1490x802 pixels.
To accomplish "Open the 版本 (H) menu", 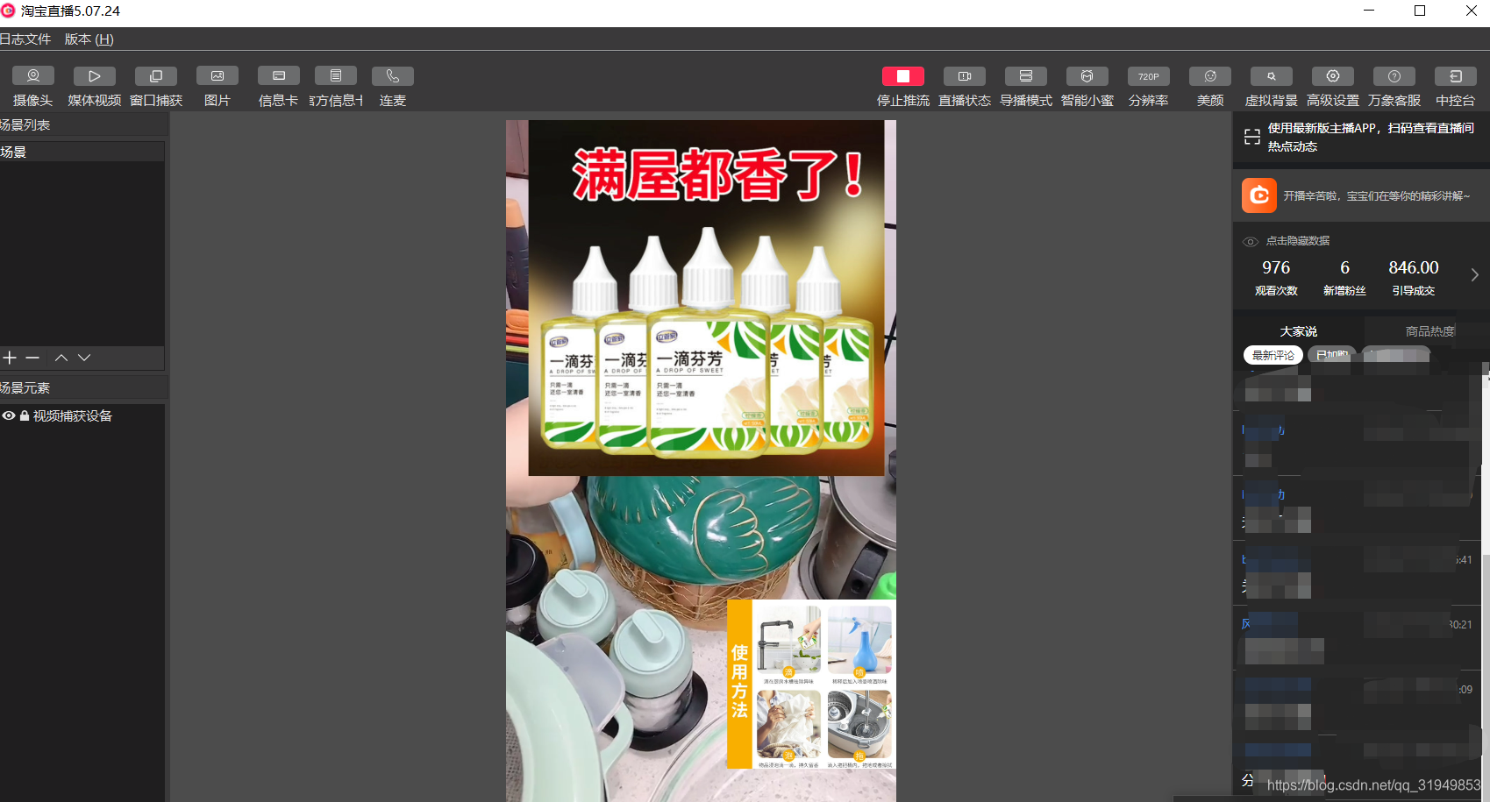I will click(x=89, y=39).
